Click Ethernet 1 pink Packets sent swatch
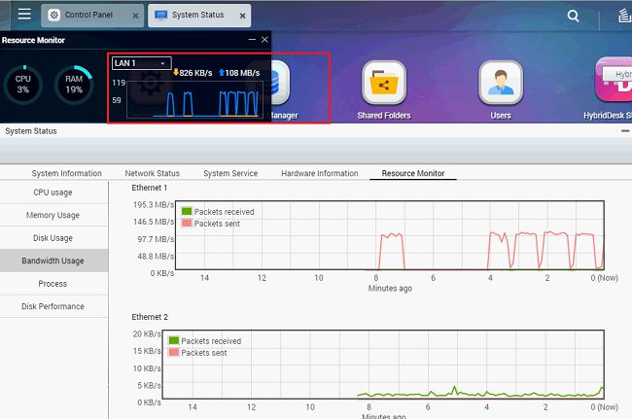 (187, 223)
